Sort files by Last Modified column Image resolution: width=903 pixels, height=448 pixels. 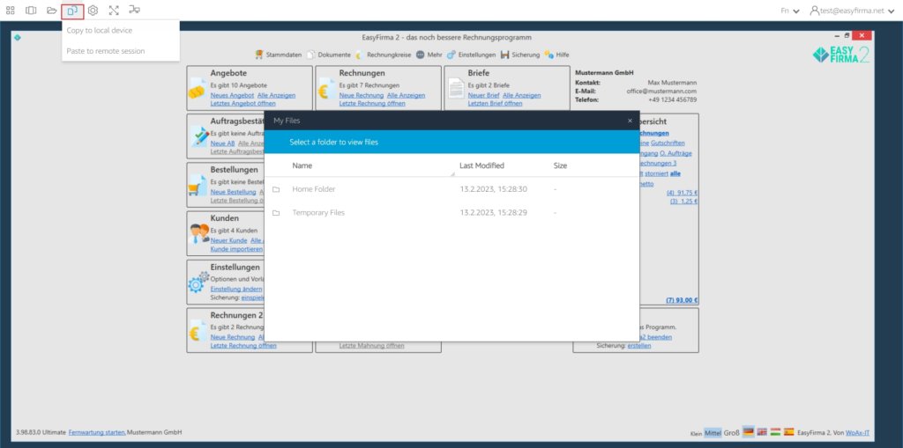click(481, 165)
